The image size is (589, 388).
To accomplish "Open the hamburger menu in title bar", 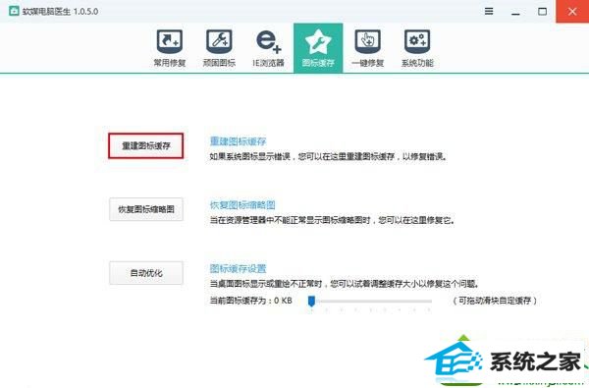I will pyautogui.click(x=489, y=11).
